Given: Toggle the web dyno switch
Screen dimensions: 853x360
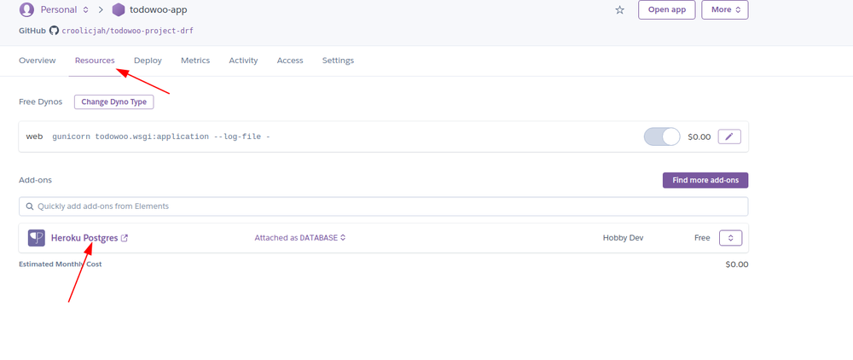Looking at the screenshot, I should (662, 136).
